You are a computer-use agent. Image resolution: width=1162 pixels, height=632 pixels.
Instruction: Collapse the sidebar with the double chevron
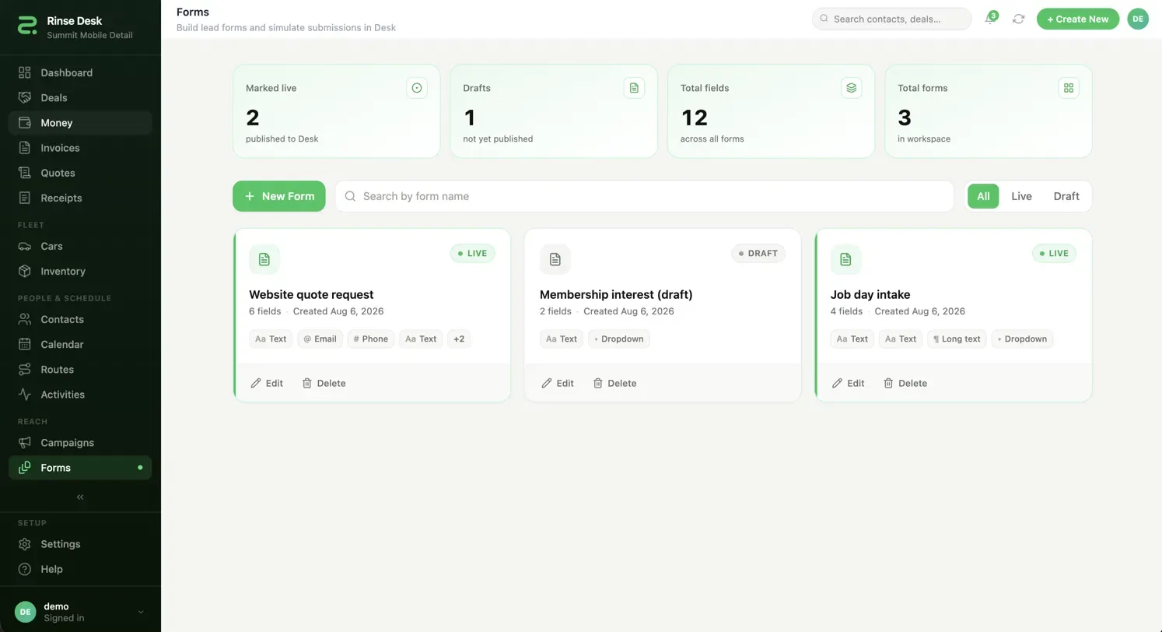click(80, 497)
